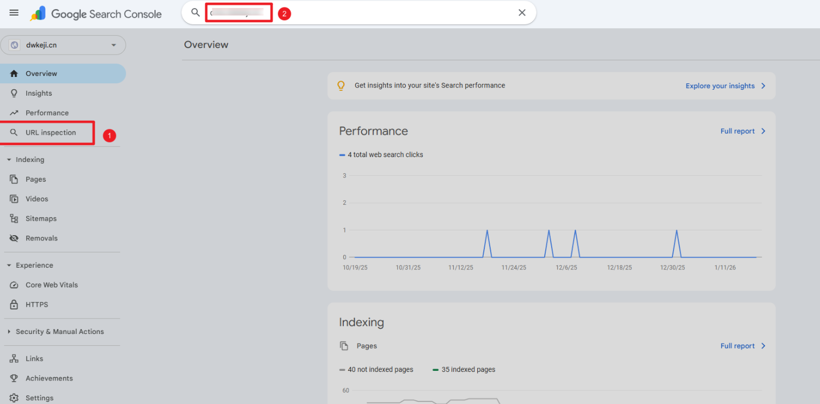This screenshot has width=820, height=404.
Task: Open the hamburger main menu
Action: (x=14, y=13)
